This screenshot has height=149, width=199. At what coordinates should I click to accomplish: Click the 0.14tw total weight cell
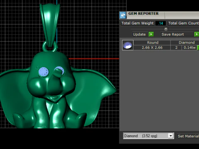pyautogui.click(x=189, y=48)
